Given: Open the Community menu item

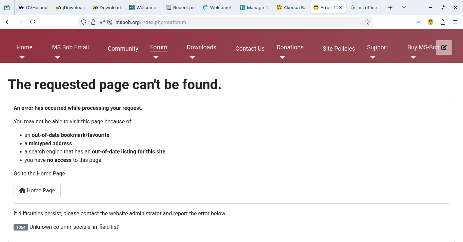Looking at the screenshot, I should coord(123,49).
